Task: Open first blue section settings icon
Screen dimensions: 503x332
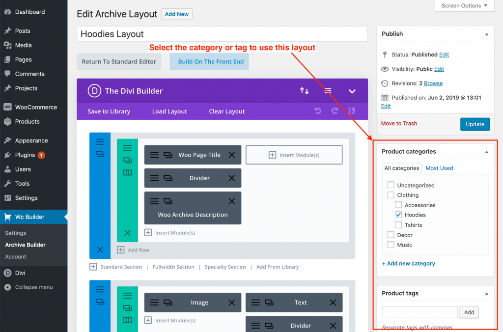Action: coord(100,141)
